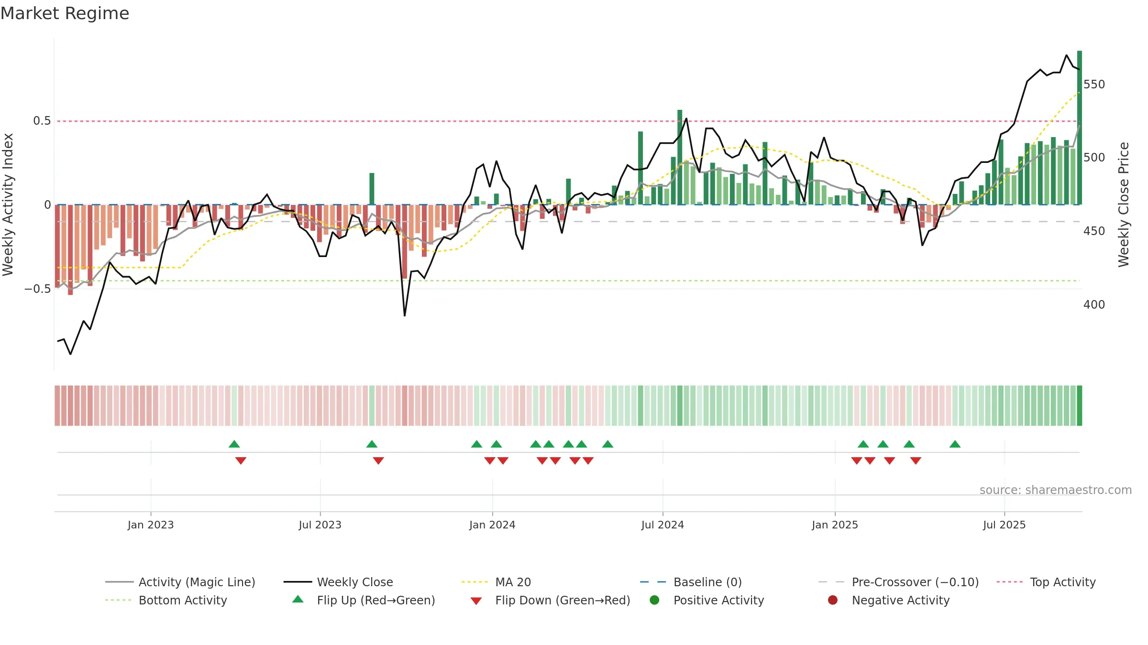This screenshot has height=645, width=1148.
Task: Click the −0.5 activity axis label
Action: pyautogui.click(x=38, y=289)
